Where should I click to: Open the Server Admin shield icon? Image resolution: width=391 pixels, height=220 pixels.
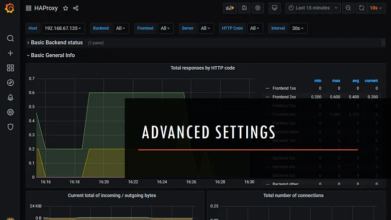[10, 127]
